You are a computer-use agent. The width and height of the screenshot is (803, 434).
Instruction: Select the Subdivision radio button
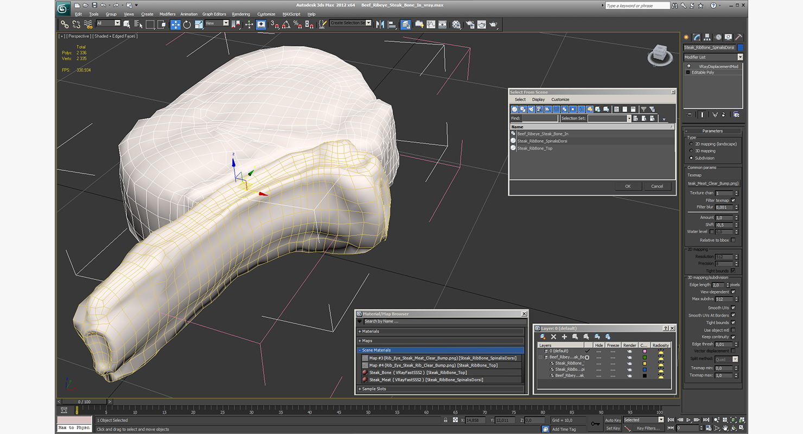(x=691, y=158)
